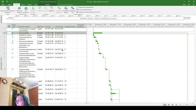Select the finish date Ср 24.02.10

[59, 53]
